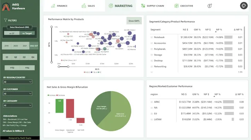
Task: Click the N & S legend item
Action: point(87,72)
